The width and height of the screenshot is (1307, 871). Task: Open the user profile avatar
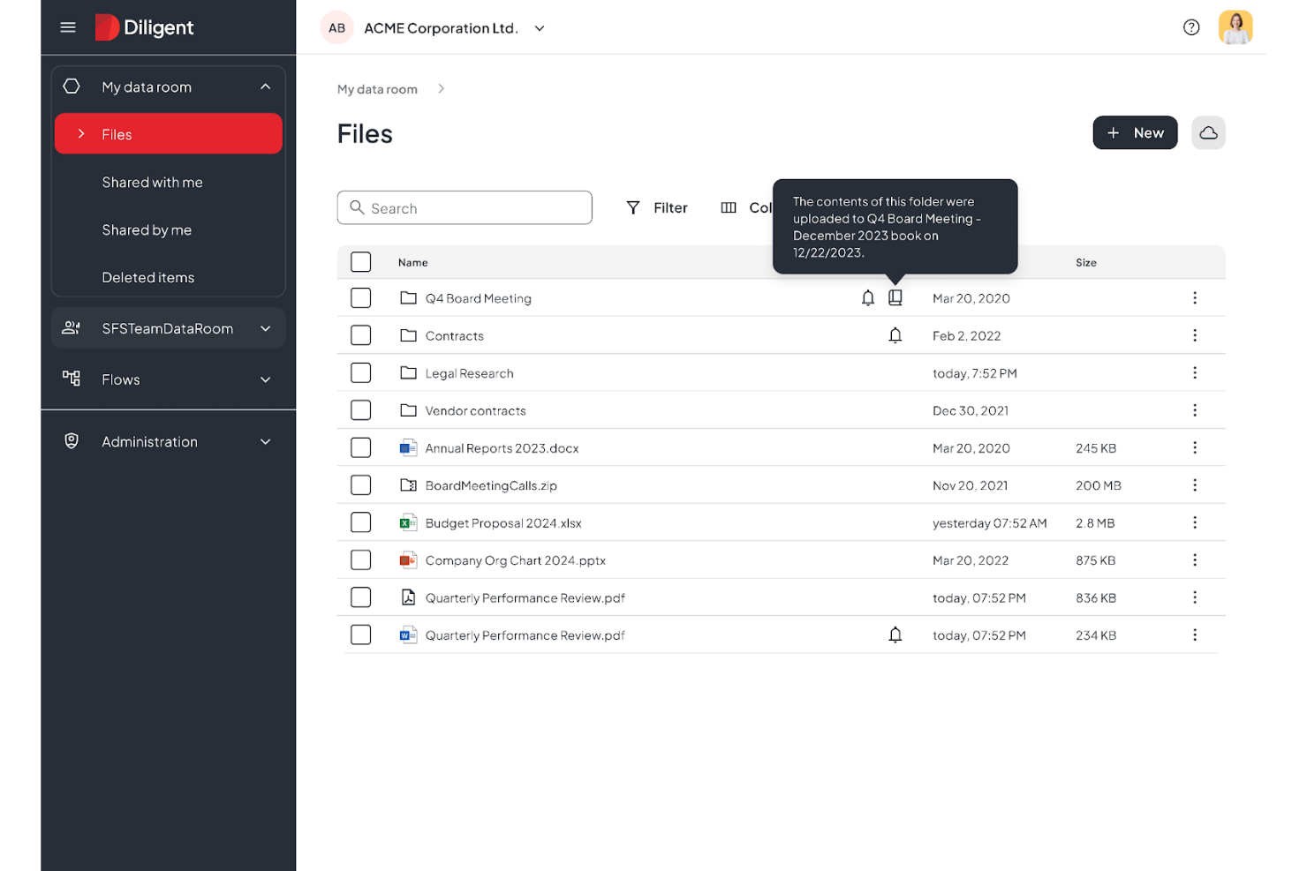(1235, 27)
